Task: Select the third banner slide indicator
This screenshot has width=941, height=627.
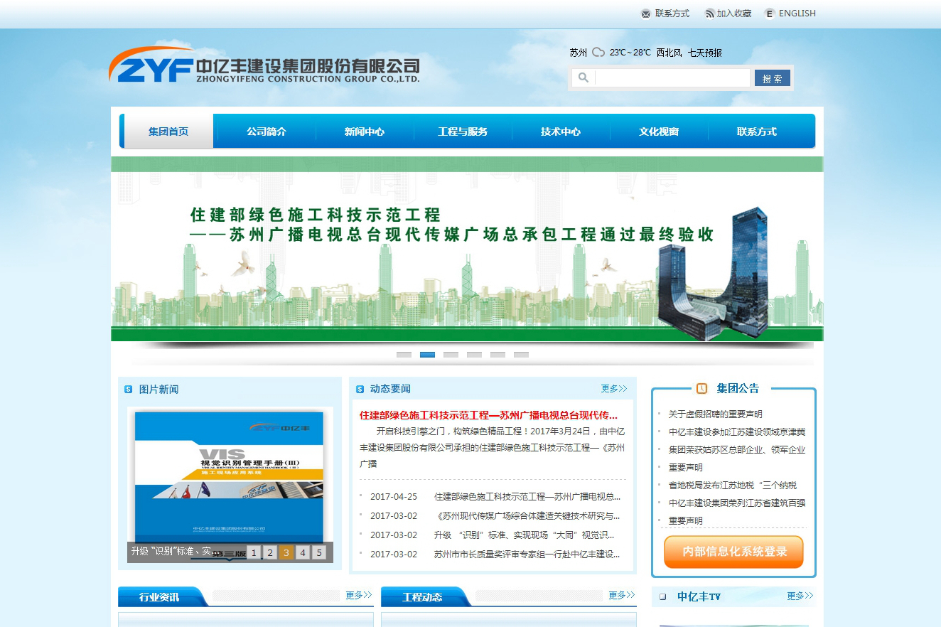Action: (451, 354)
